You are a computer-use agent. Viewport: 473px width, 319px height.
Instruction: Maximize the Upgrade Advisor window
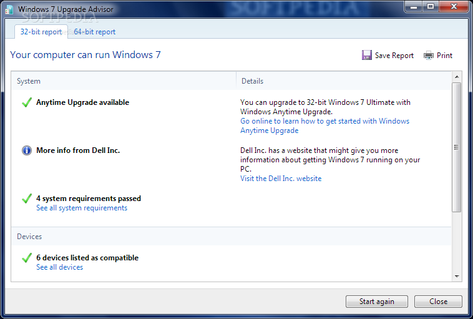tap(431, 7)
